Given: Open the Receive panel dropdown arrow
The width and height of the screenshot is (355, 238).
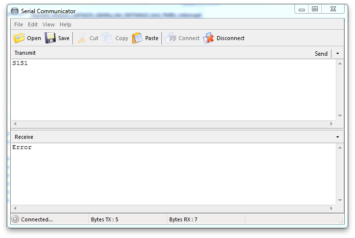Looking at the screenshot, I should pos(337,137).
